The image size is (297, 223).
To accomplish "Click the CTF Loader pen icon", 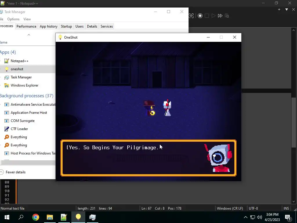I will (7, 129).
